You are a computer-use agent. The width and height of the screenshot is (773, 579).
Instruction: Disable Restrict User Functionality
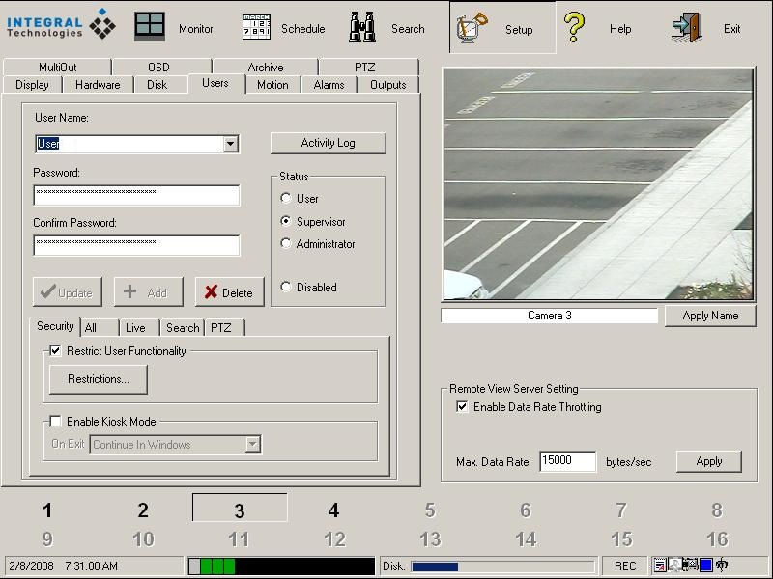[x=55, y=351]
